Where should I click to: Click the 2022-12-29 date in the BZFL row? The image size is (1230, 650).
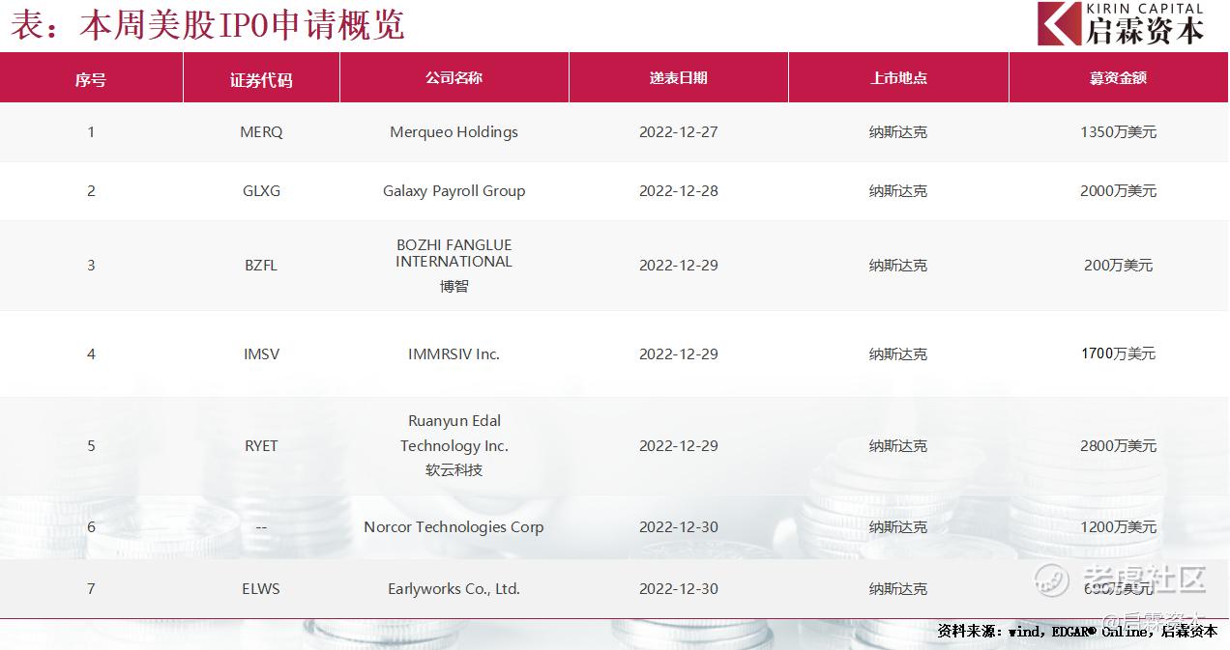(x=679, y=266)
